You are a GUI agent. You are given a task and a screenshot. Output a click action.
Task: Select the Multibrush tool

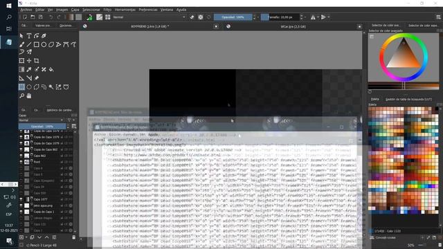pyautogui.click(x=29, y=52)
